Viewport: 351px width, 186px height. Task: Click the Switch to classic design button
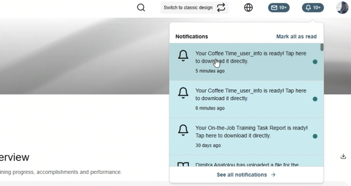click(194, 7)
